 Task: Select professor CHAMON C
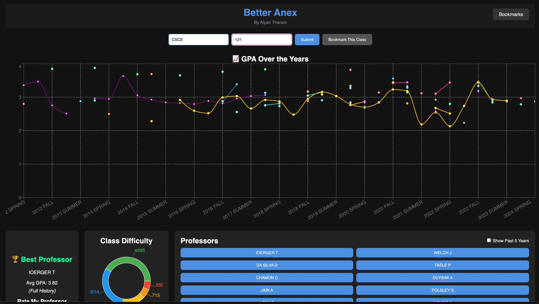(267, 278)
